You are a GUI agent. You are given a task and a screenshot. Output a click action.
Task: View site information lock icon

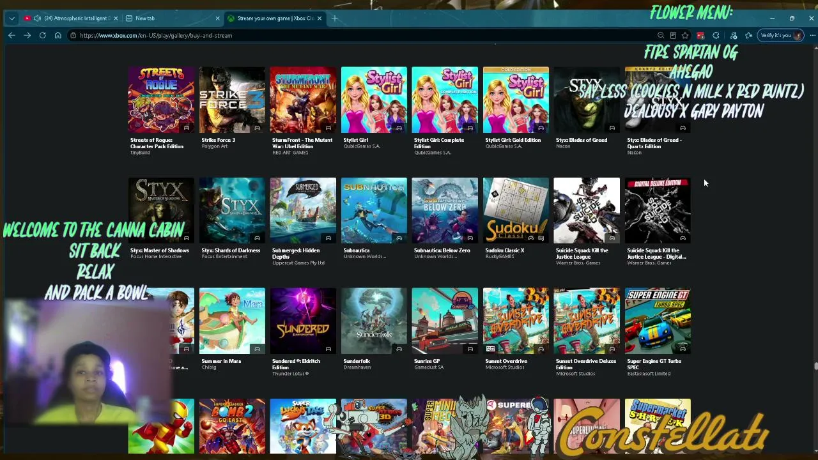(73, 36)
